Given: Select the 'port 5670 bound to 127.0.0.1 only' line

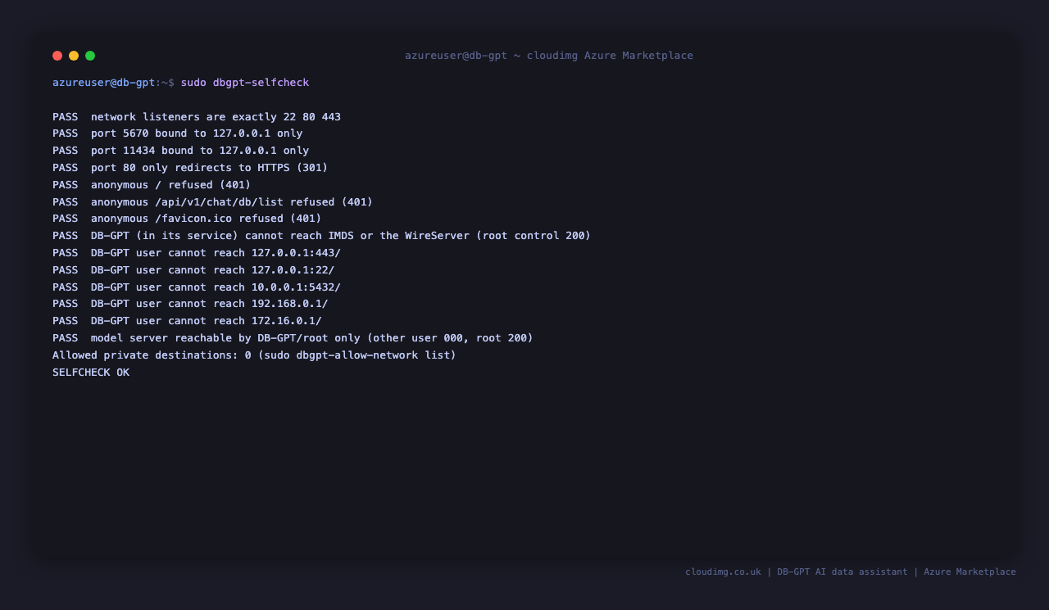Looking at the screenshot, I should point(178,133).
